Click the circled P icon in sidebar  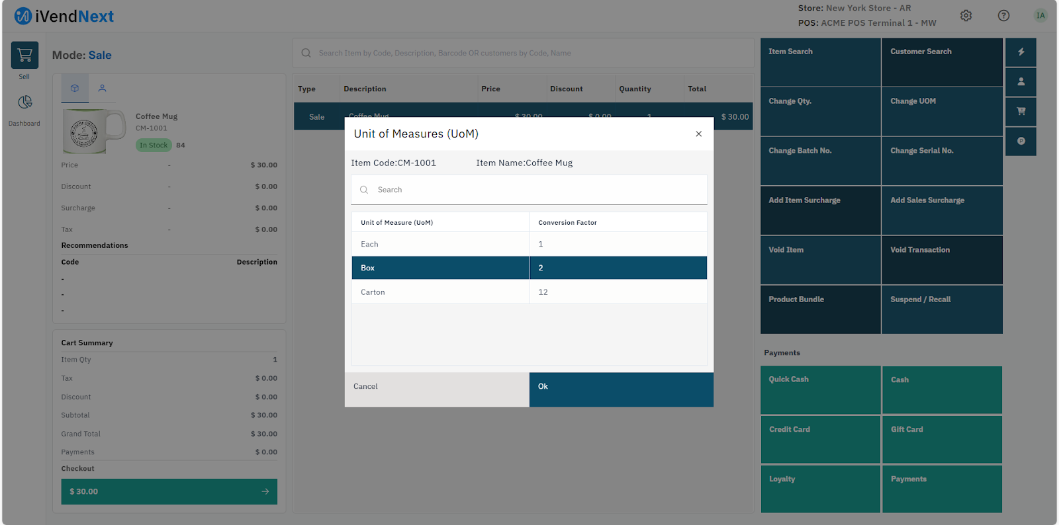click(1021, 141)
